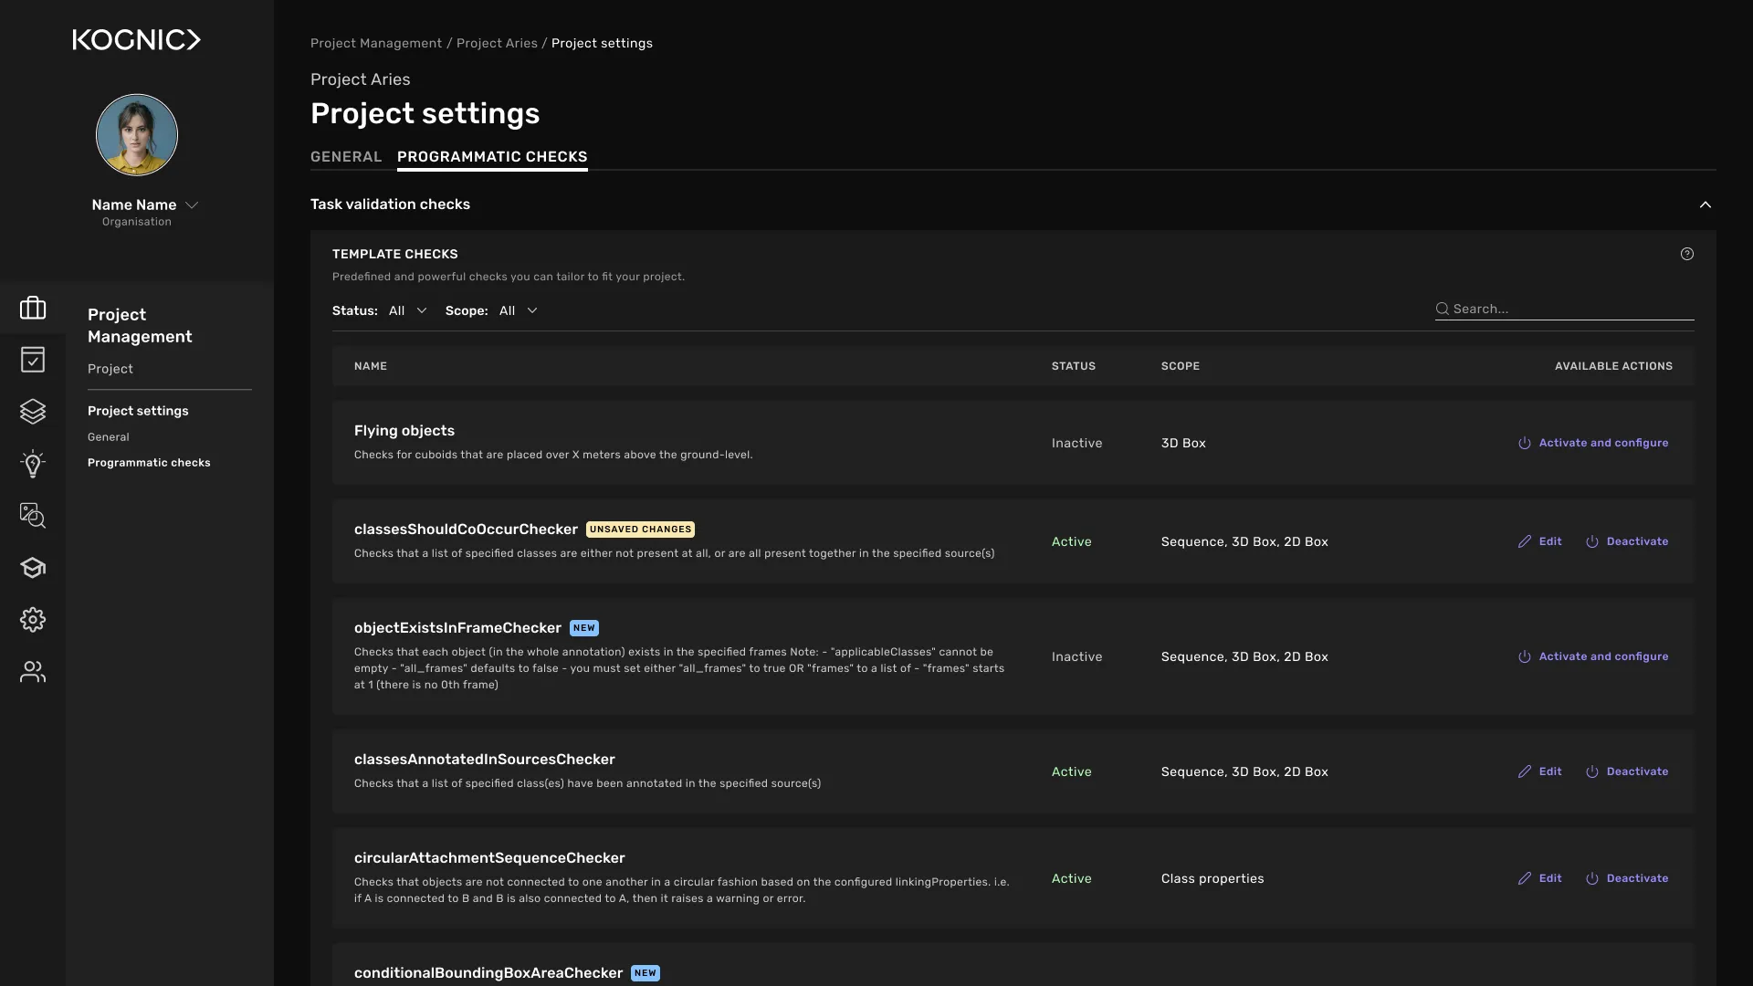Click the STATUS column header
The image size is (1753, 986).
click(1074, 366)
